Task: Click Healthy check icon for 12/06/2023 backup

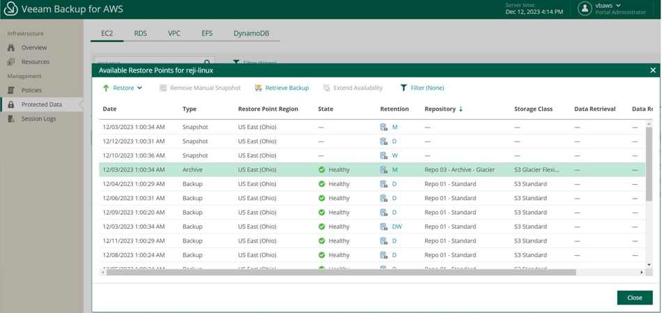Action: (322, 198)
